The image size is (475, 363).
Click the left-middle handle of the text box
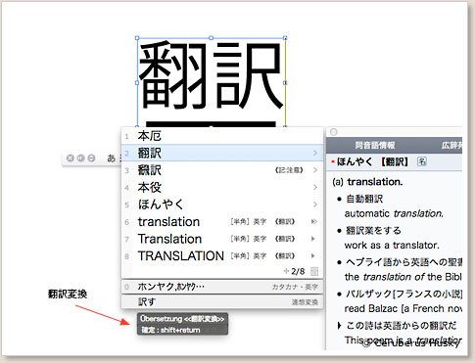[x=137, y=83]
